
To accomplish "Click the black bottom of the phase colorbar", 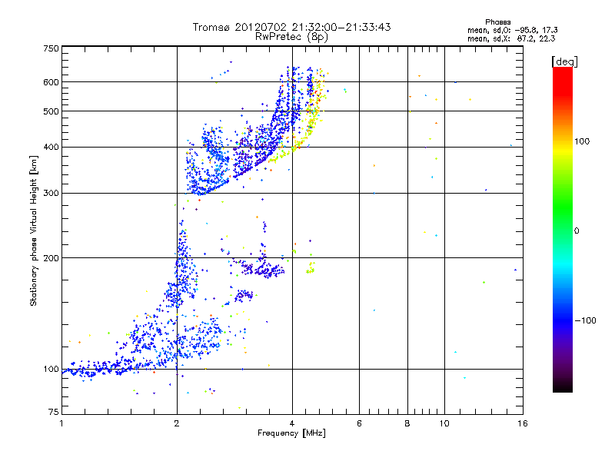I will pos(563,386).
